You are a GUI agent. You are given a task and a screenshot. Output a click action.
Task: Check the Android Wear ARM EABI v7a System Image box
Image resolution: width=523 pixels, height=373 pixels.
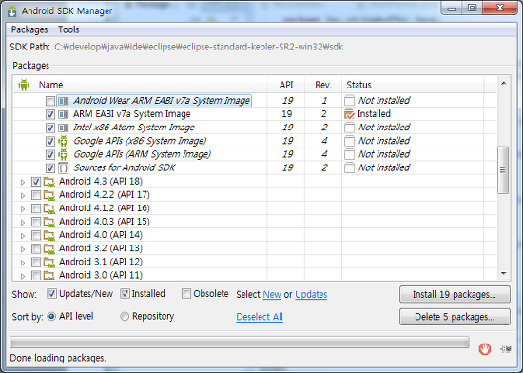click(50, 101)
